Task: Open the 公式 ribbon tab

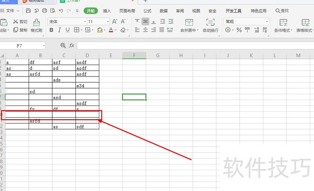Action: point(148,11)
